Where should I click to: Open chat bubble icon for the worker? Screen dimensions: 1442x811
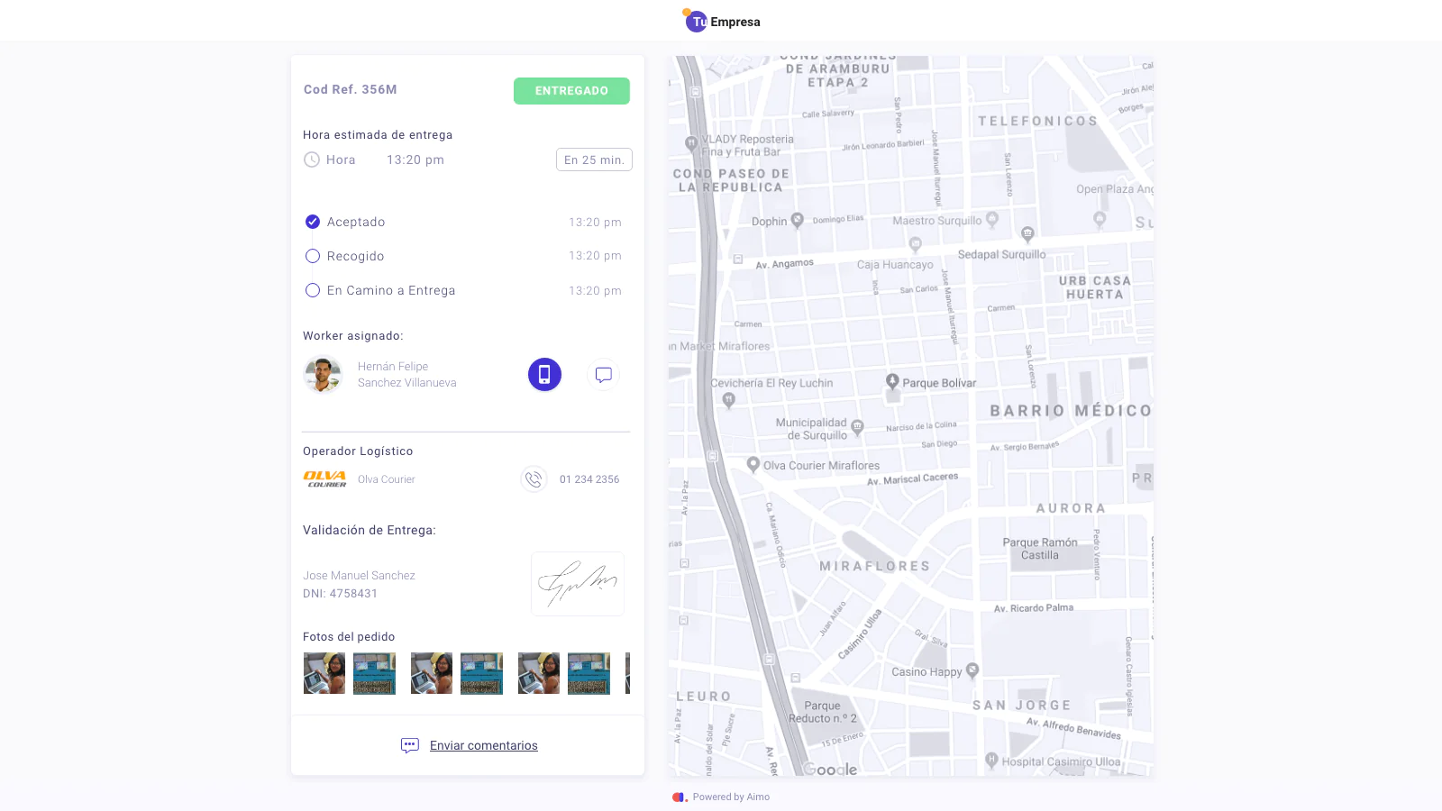click(x=604, y=374)
